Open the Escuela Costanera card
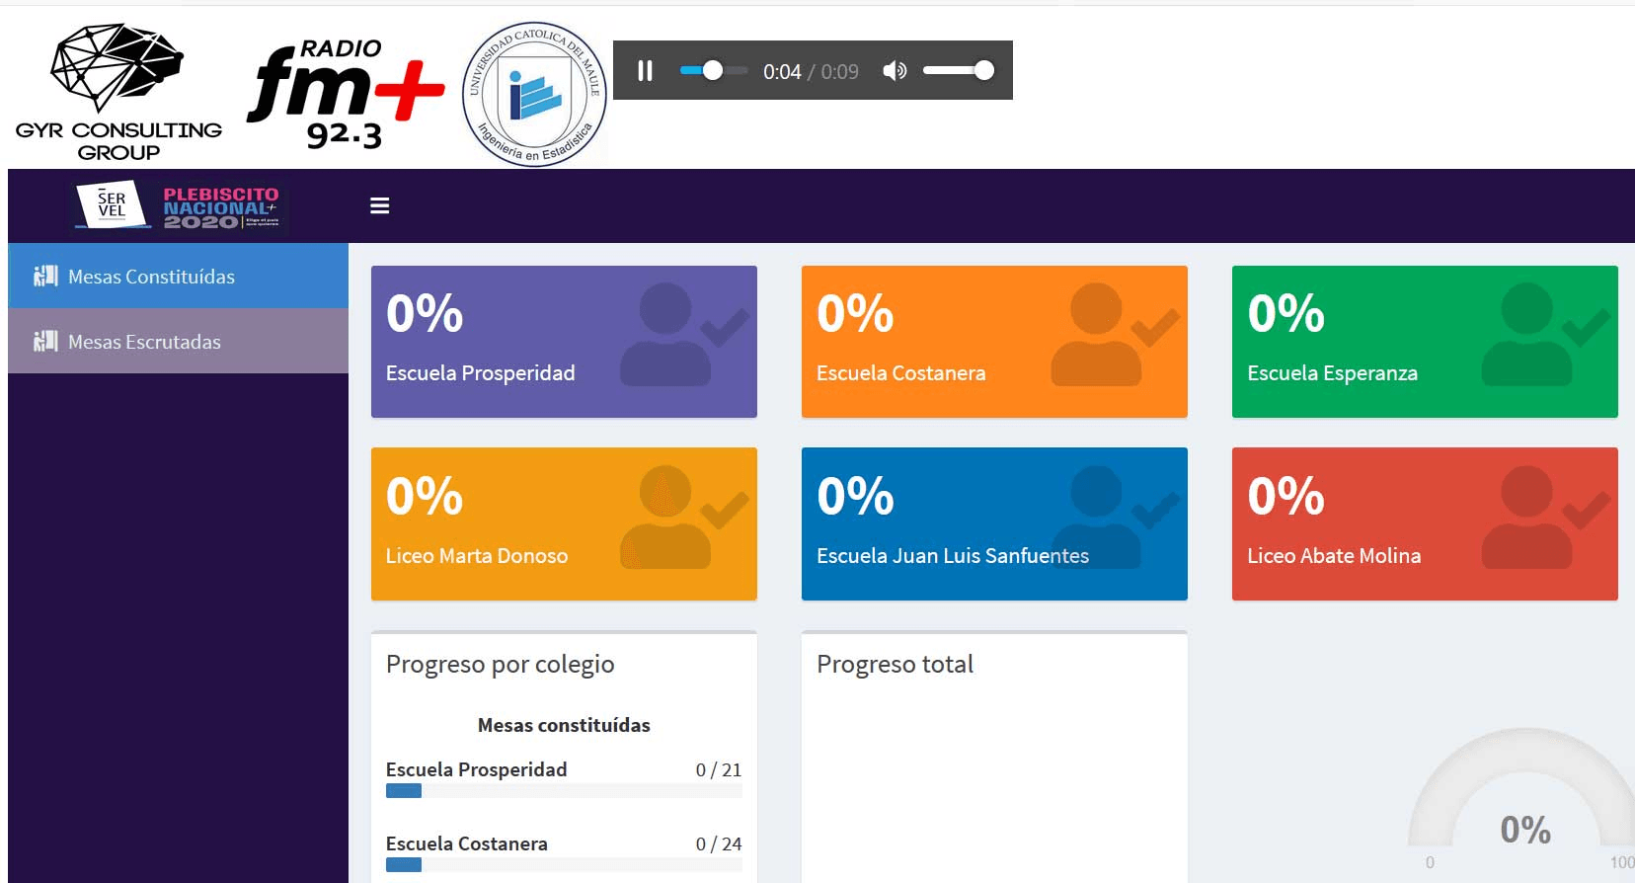 [x=994, y=342]
